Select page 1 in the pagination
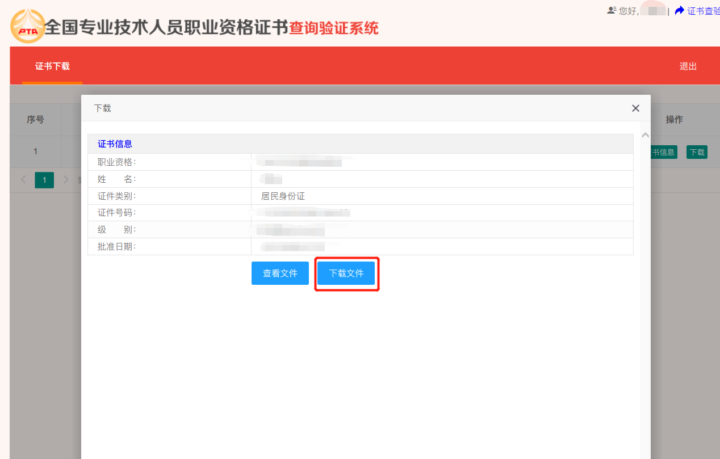 44,180
